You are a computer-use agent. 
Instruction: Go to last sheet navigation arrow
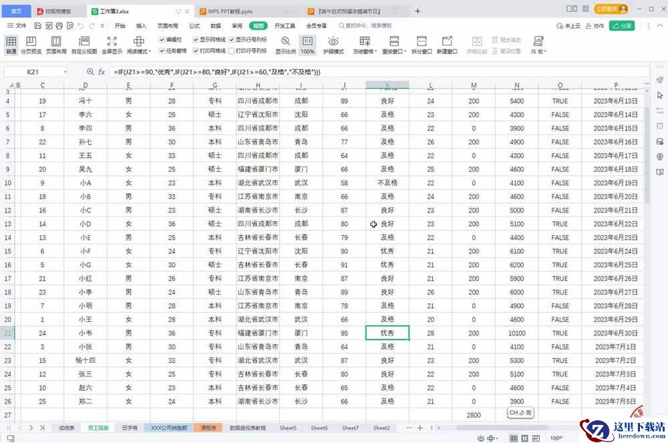click(x=42, y=428)
